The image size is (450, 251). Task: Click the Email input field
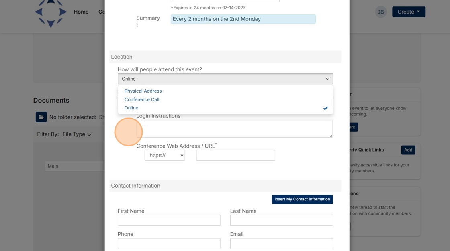pyautogui.click(x=282, y=243)
